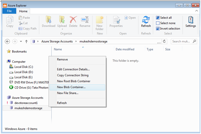Screen dimensions: 201x134
Task: Click the Copy icon in Clipboard group
Action: point(10,20)
